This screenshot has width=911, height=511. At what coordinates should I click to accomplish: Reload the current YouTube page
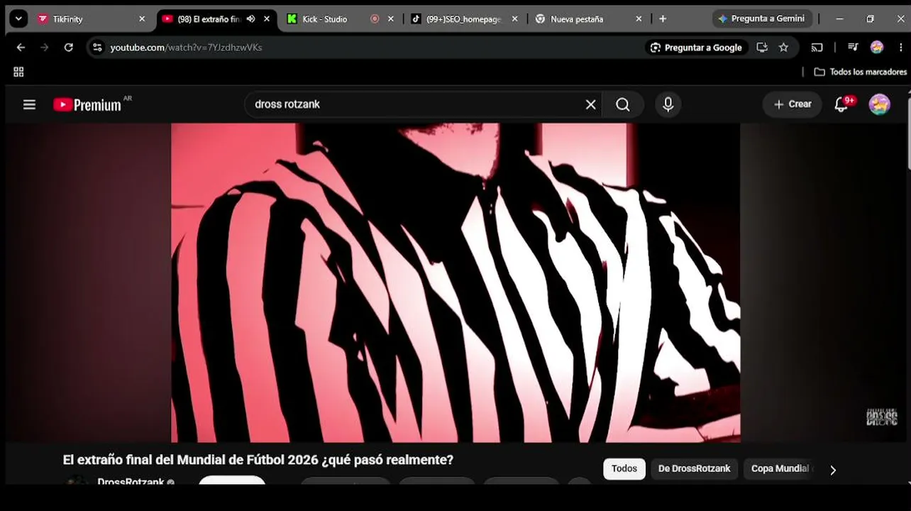[69, 48]
